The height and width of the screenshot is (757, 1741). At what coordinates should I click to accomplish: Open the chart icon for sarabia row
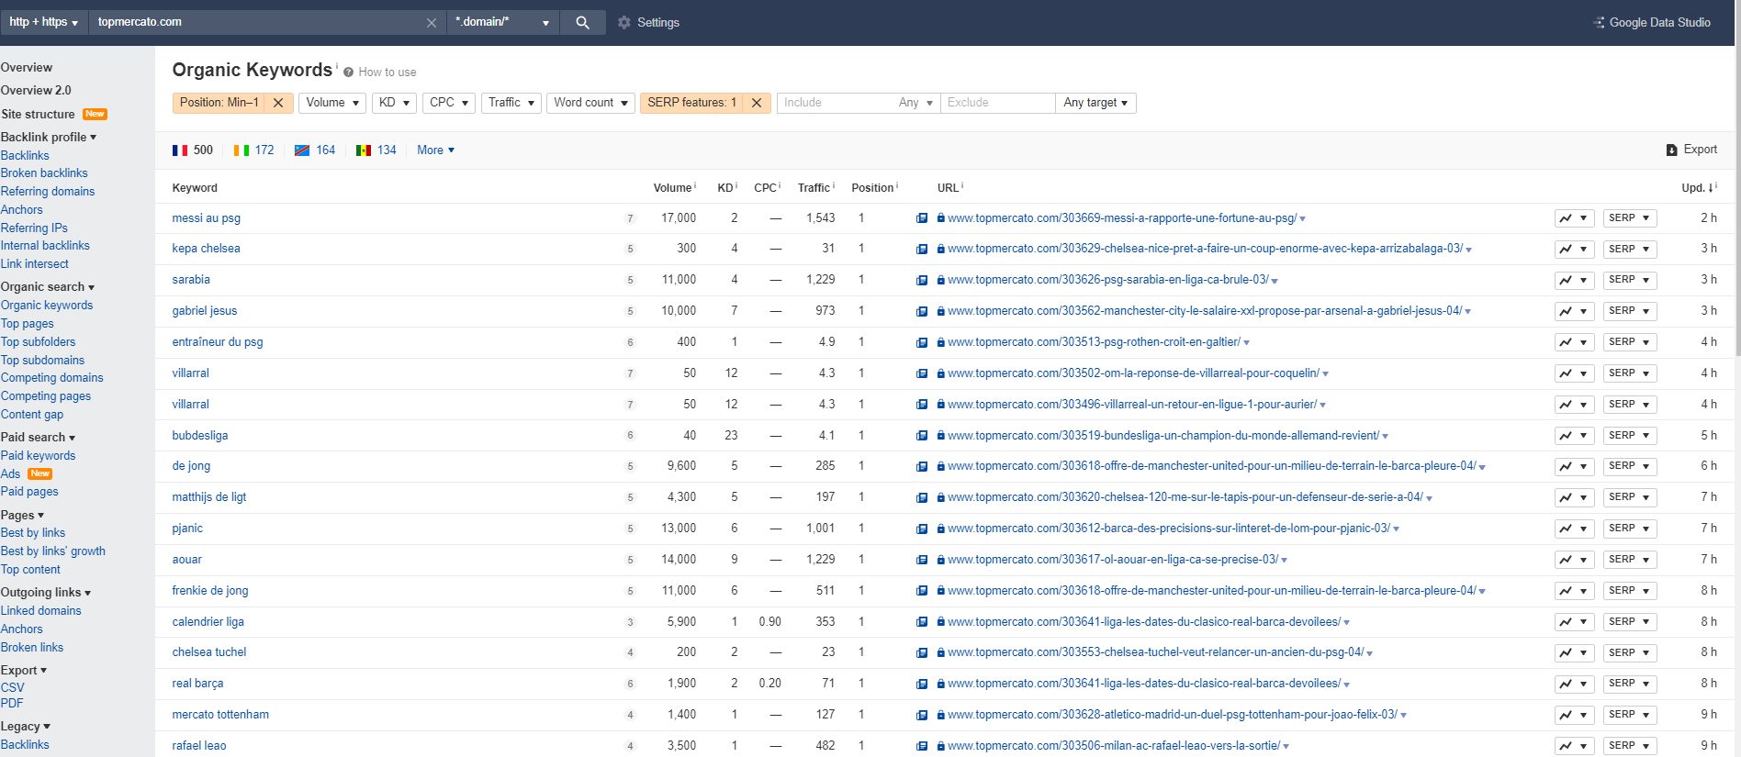1574,280
